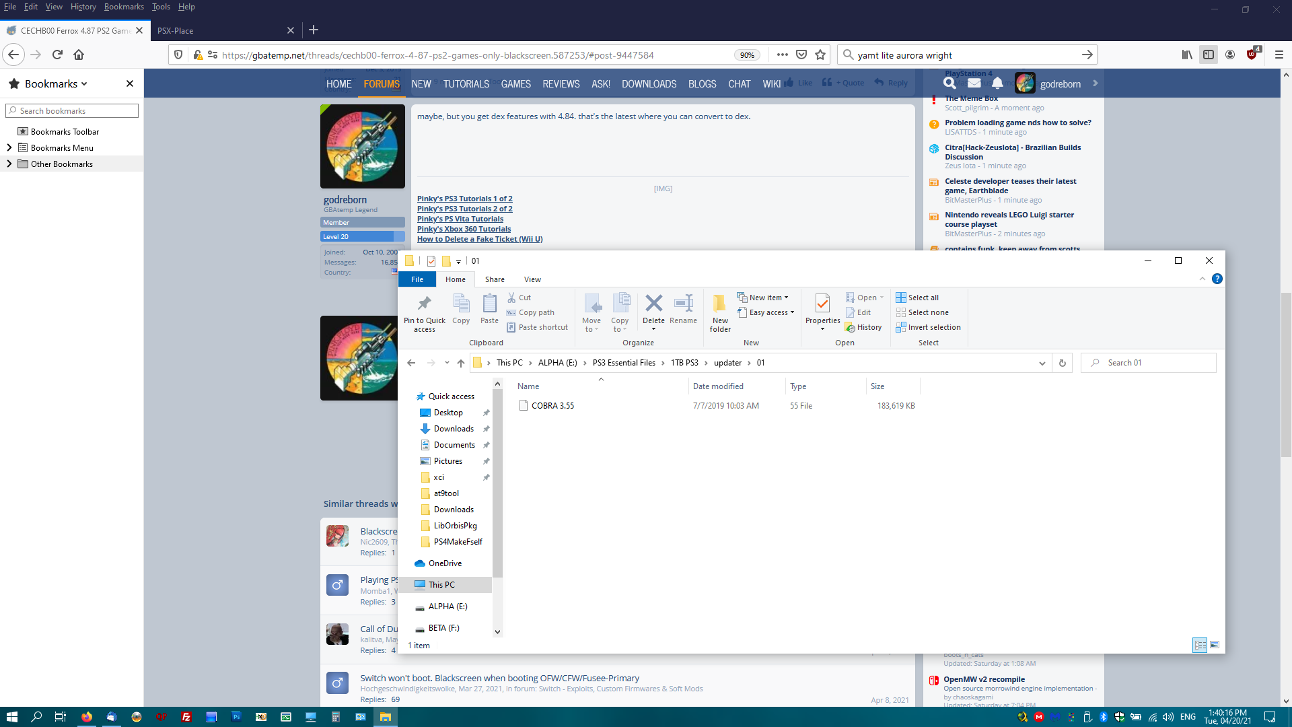This screenshot has height=727, width=1292.
Task: Open the Firefox home page icon
Action: coord(79,55)
